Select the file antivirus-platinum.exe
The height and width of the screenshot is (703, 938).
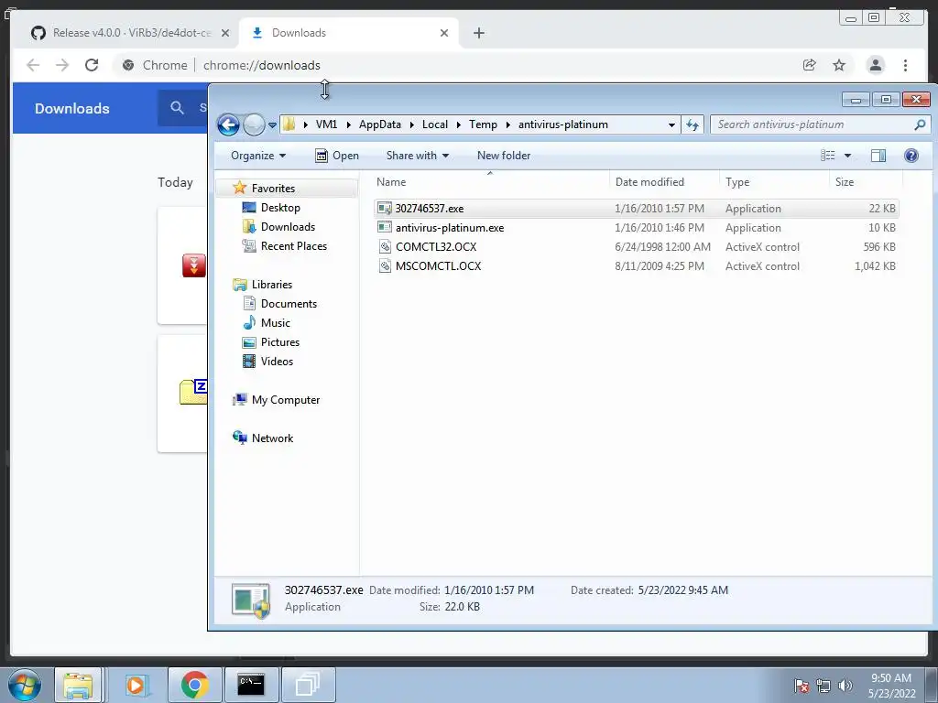pyautogui.click(x=637, y=228)
